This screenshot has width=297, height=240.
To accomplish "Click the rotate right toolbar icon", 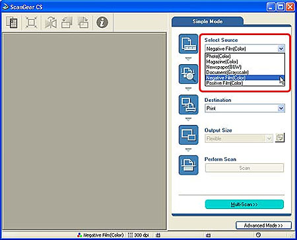I will click(x=83, y=22).
